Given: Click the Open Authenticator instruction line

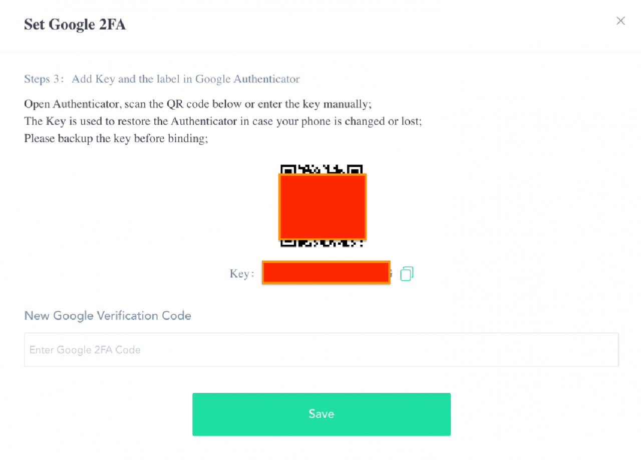Looking at the screenshot, I should (x=198, y=104).
